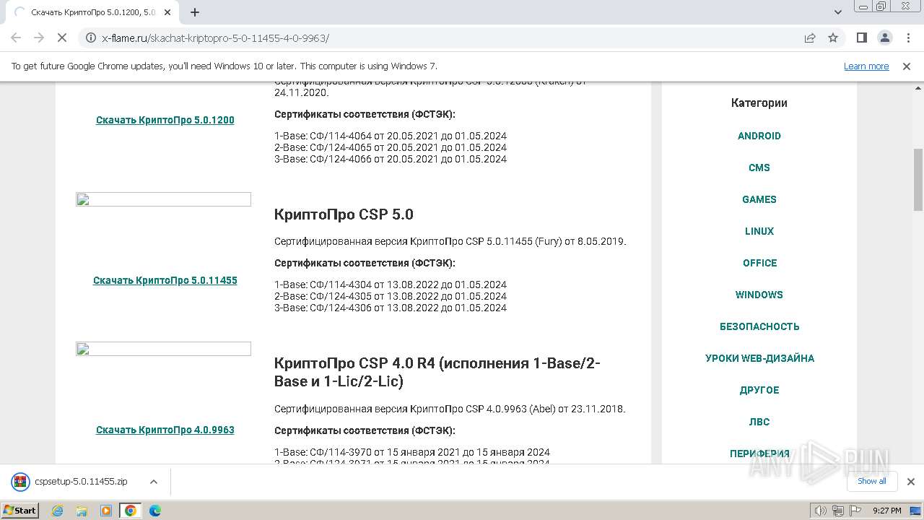924x520 pixels.
Task: Launch Microsoft Edge from taskbar
Action: (x=154, y=511)
